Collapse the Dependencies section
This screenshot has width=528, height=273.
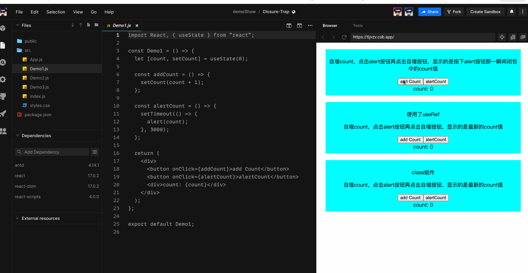point(17,136)
